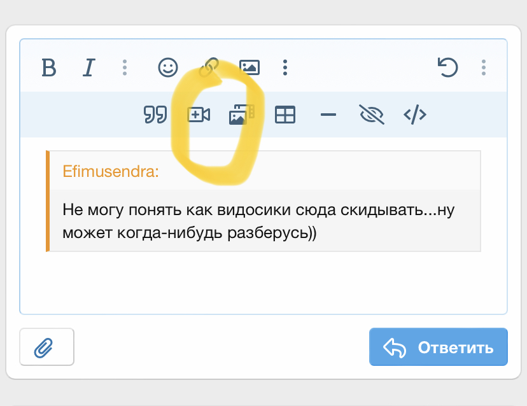Insert video with the camera plus icon
Viewport: 527px width, 406px height.
(199, 115)
